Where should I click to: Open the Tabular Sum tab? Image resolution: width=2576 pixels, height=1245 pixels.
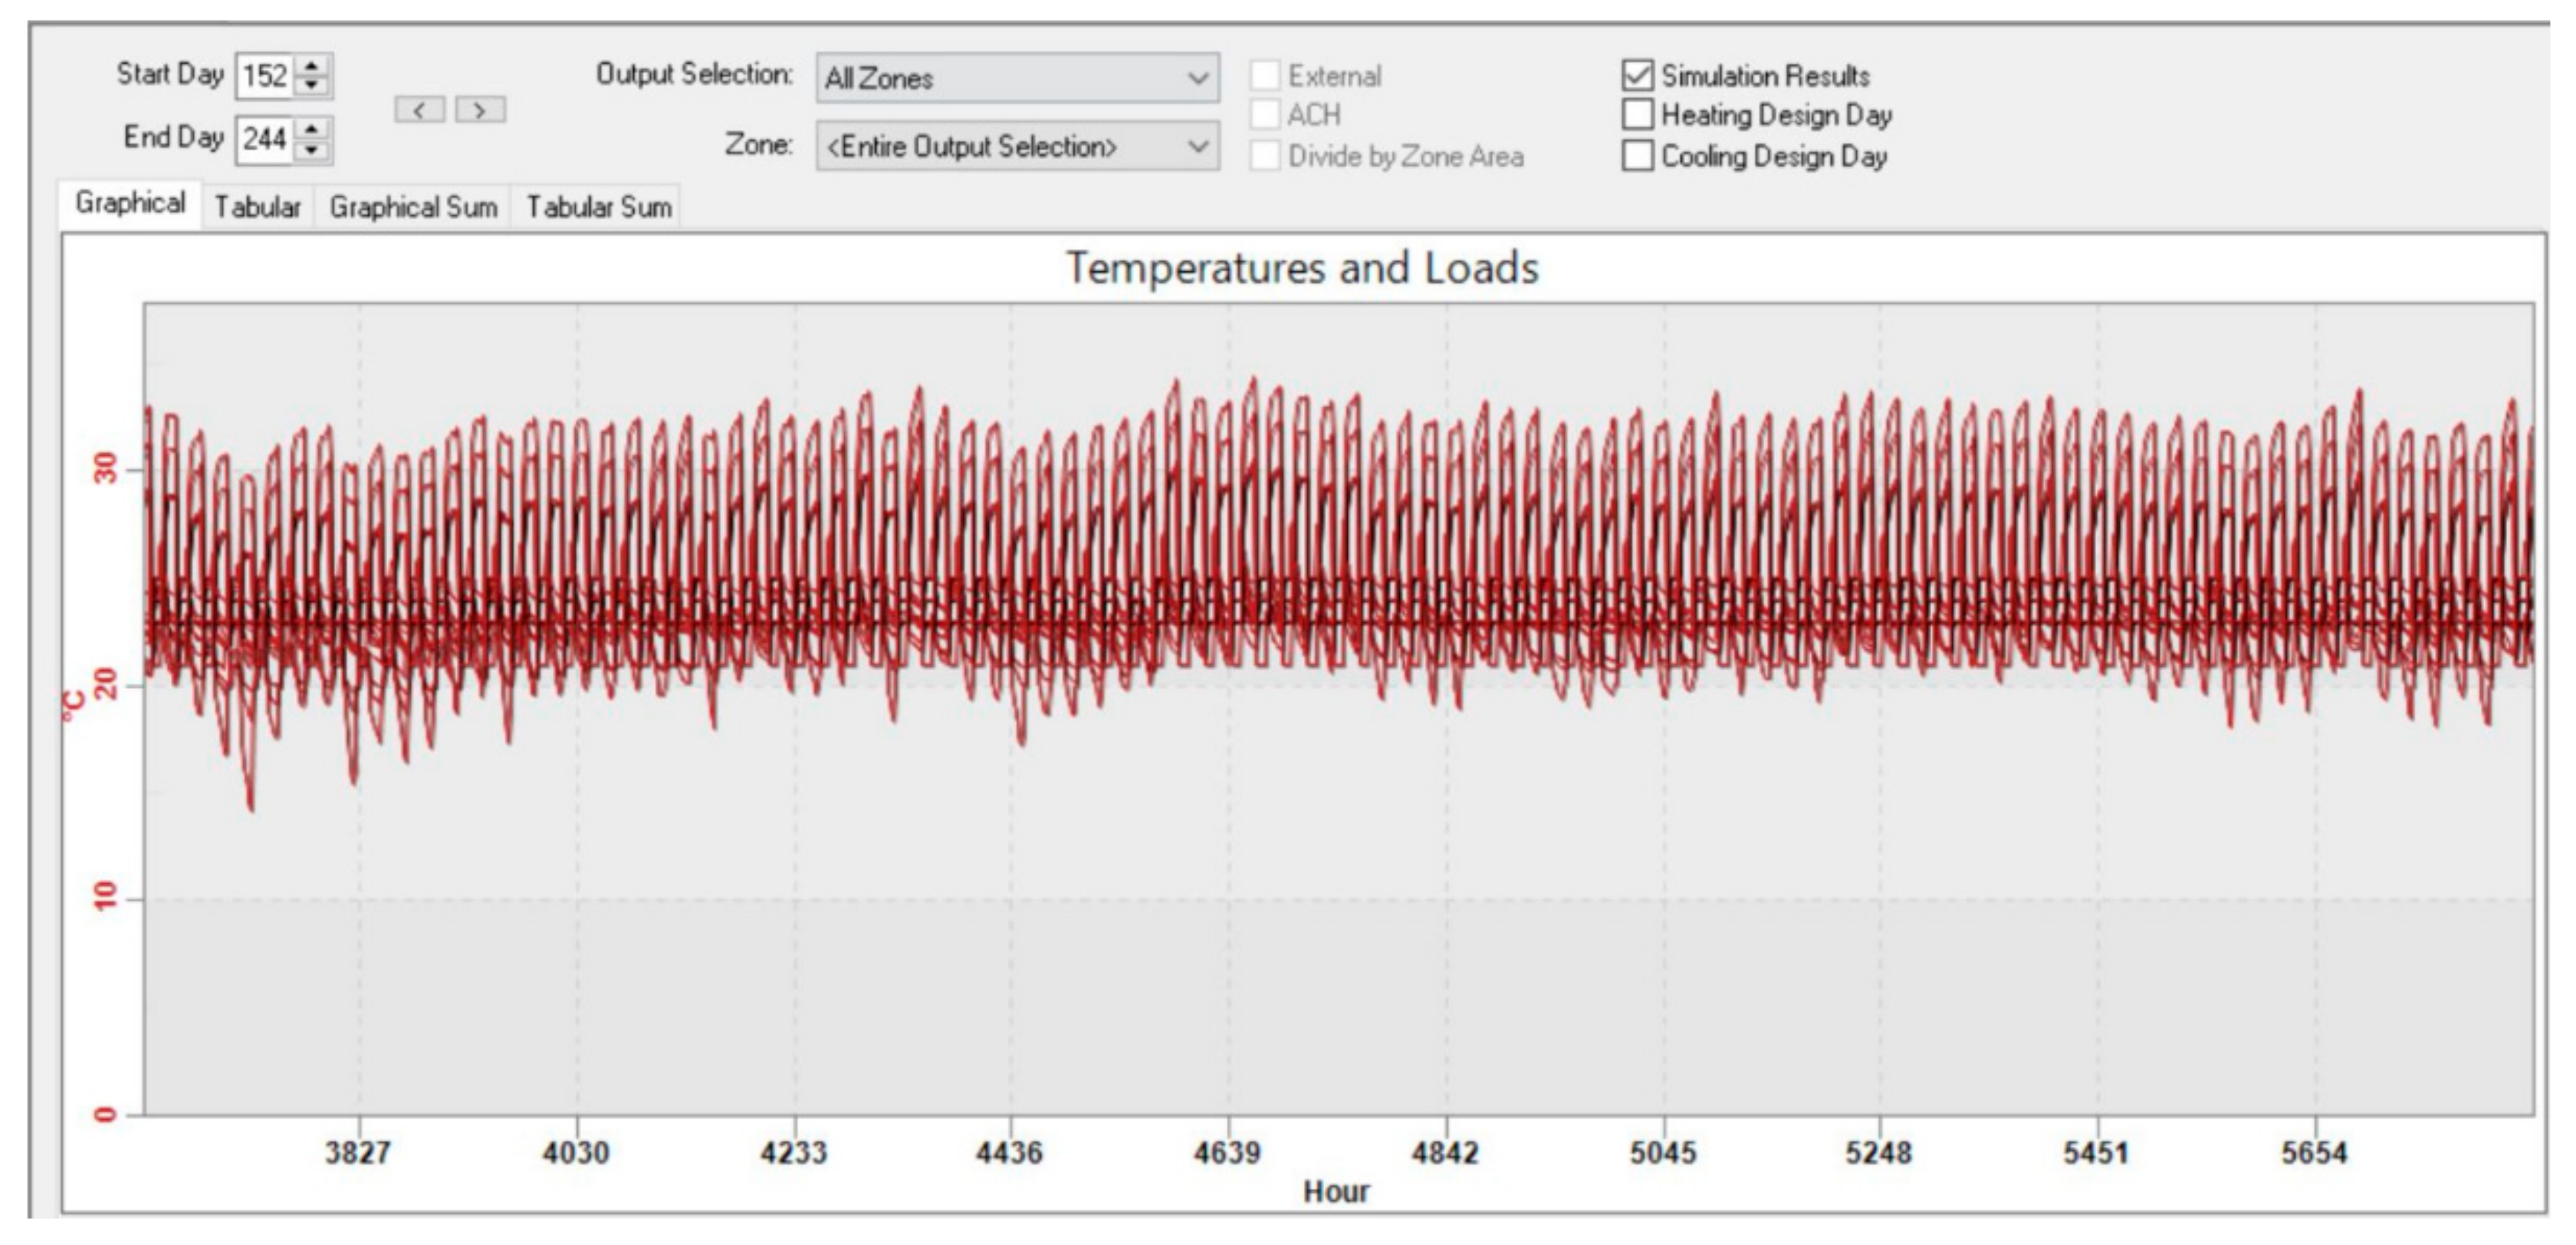(598, 207)
